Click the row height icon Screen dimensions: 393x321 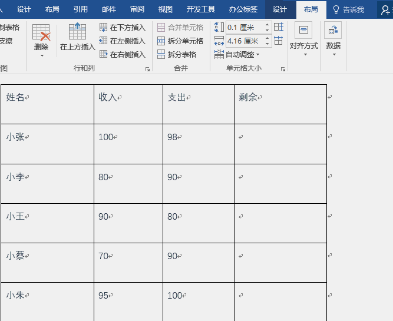(219, 27)
